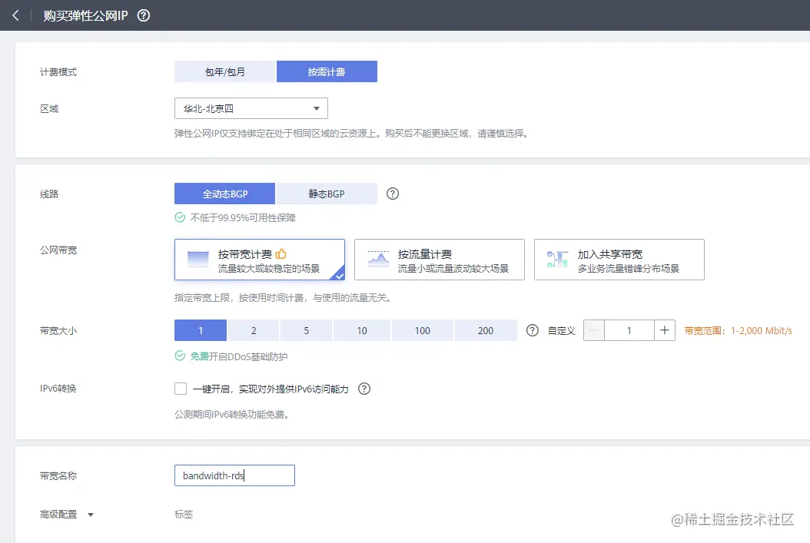Click the 带宽范围: 1-2,000 Mbit/s text
The height and width of the screenshot is (543, 810).
coord(739,330)
